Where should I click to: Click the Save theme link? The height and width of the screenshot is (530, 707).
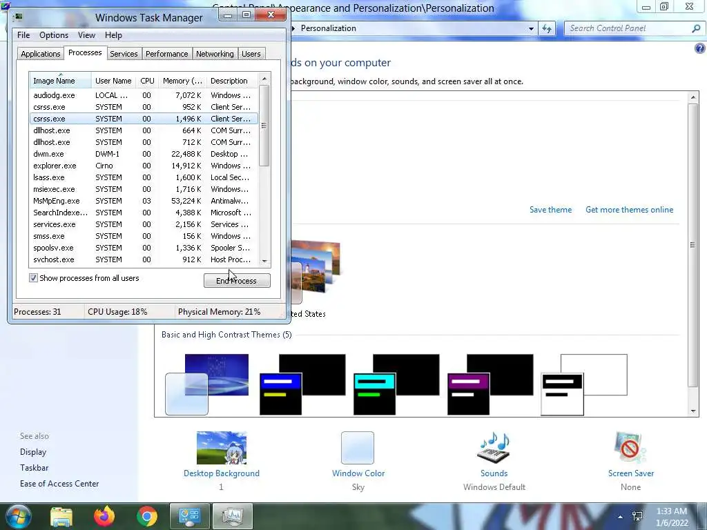point(550,210)
